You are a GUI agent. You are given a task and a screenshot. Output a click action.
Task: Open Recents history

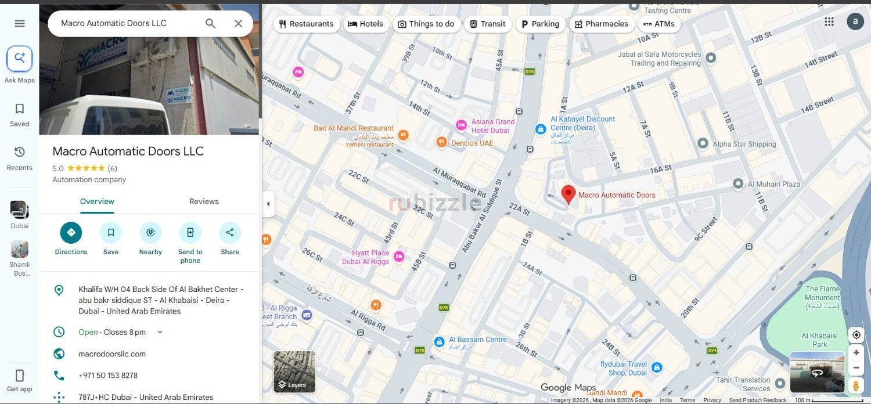20,158
